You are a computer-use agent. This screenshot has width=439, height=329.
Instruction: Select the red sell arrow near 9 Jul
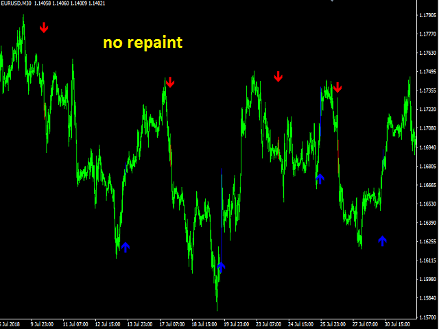pyautogui.click(x=44, y=27)
